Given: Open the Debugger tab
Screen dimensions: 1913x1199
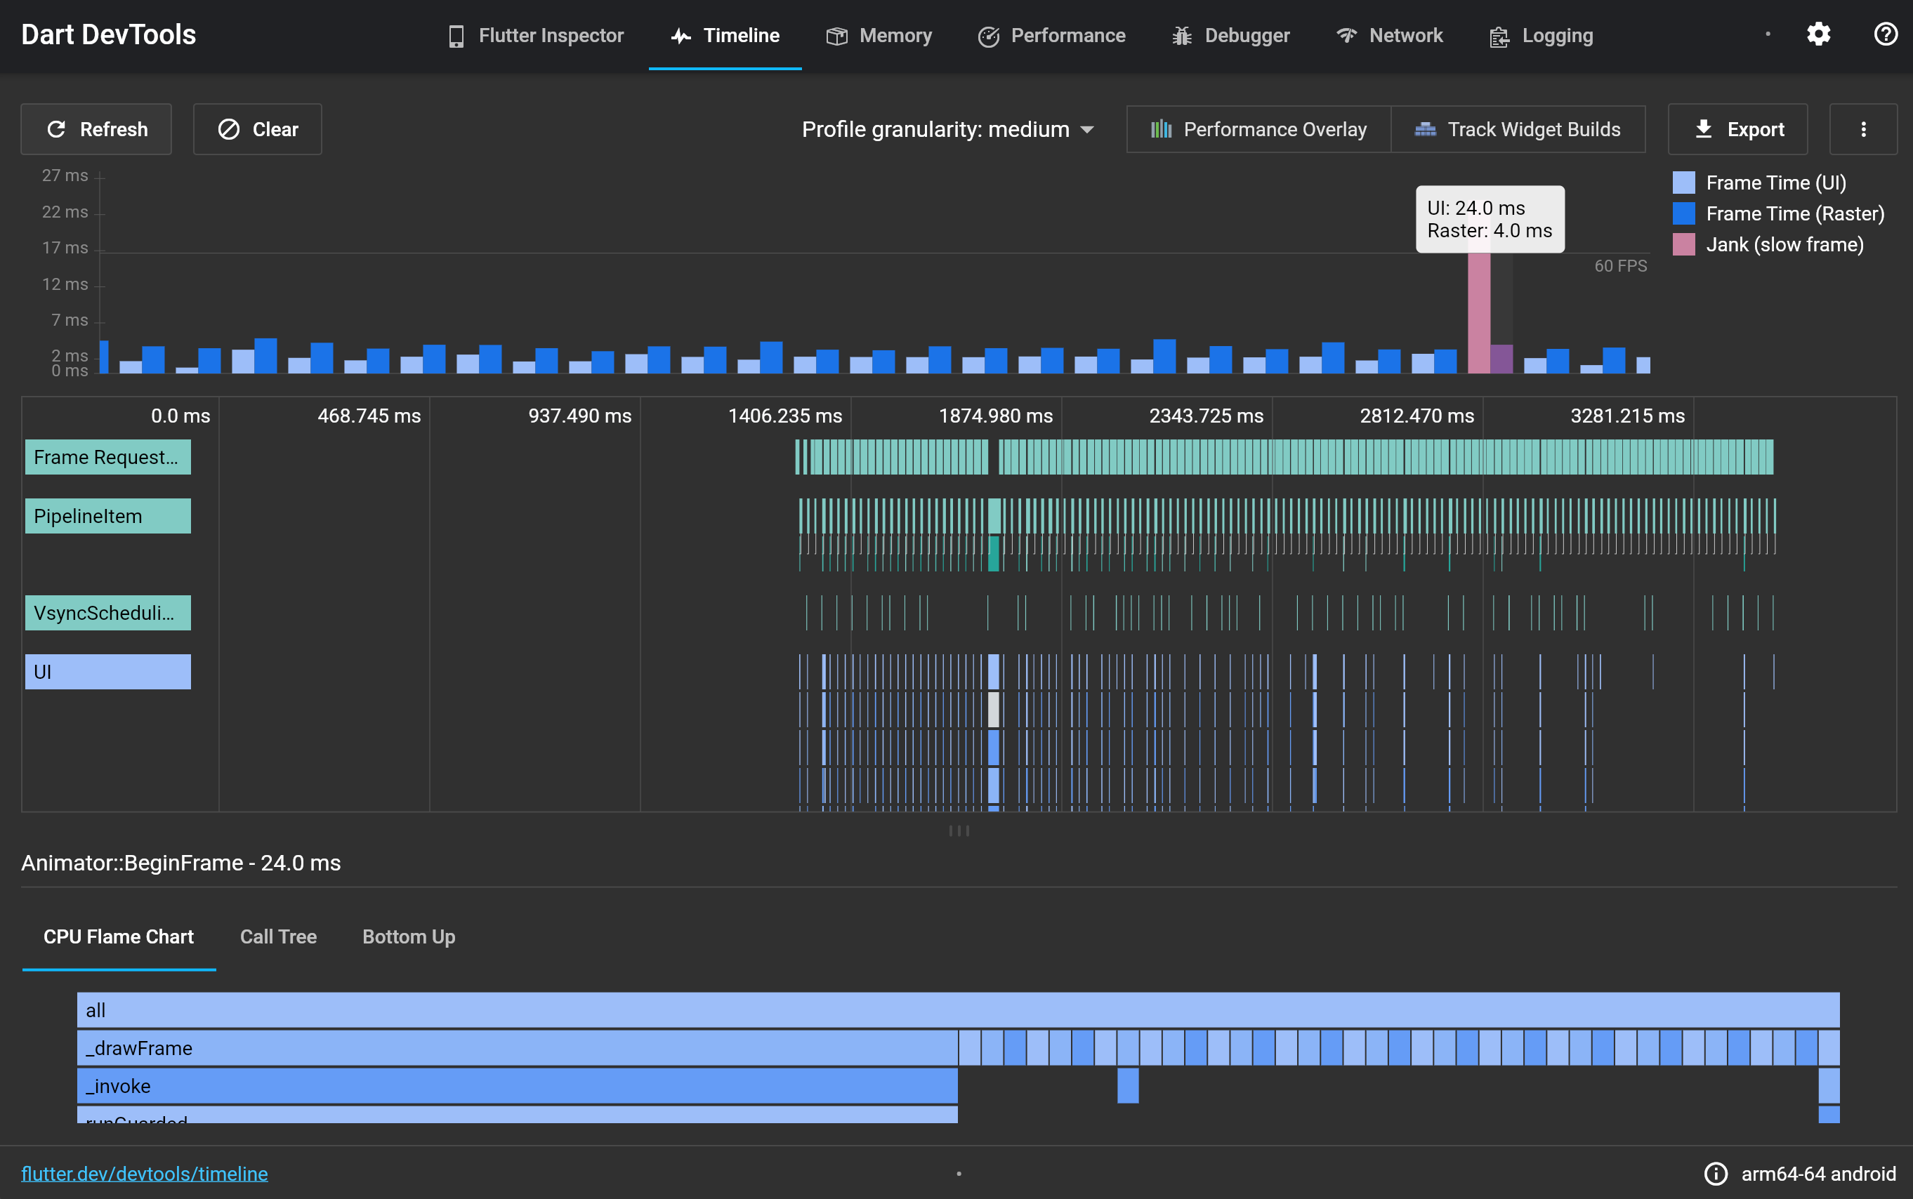Looking at the screenshot, I should click(x=1231, y=36).
